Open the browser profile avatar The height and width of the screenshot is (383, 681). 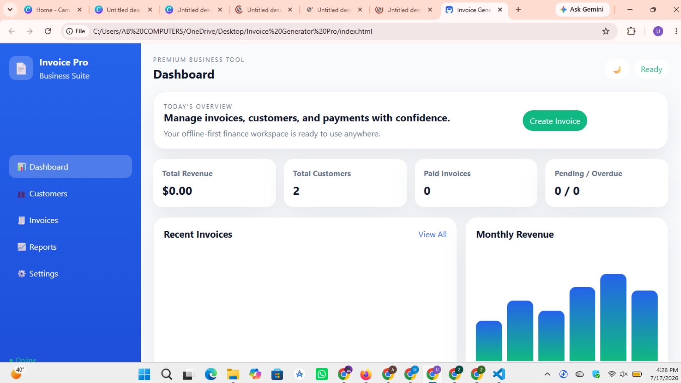tap(658, 31)
